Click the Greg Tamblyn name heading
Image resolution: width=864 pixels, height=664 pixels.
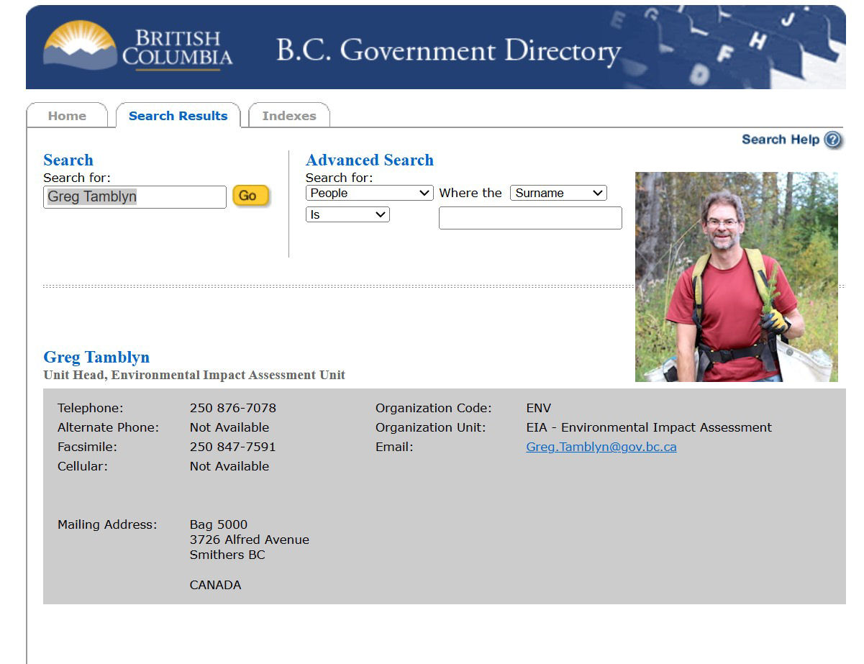(x=96, y=358)
